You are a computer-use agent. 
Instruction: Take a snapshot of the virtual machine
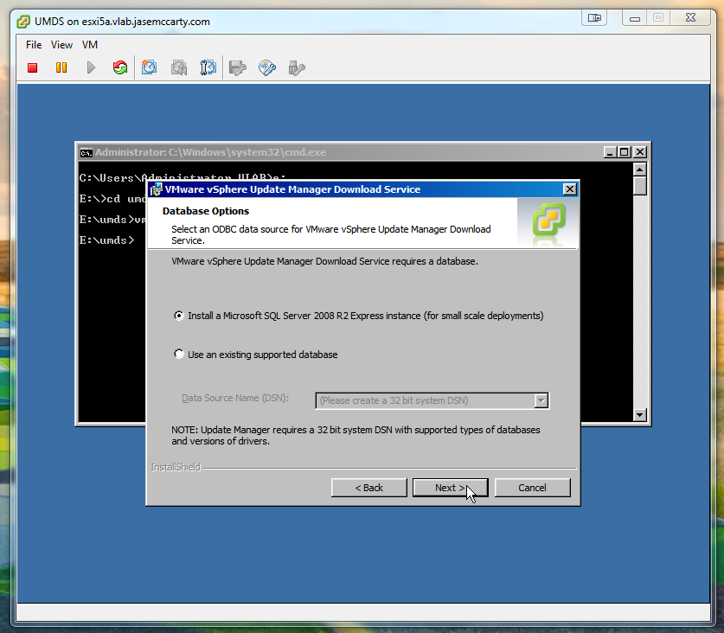coord(149,67)
